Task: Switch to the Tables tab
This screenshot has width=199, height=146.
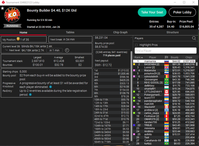Action: [x=70, y=32]
